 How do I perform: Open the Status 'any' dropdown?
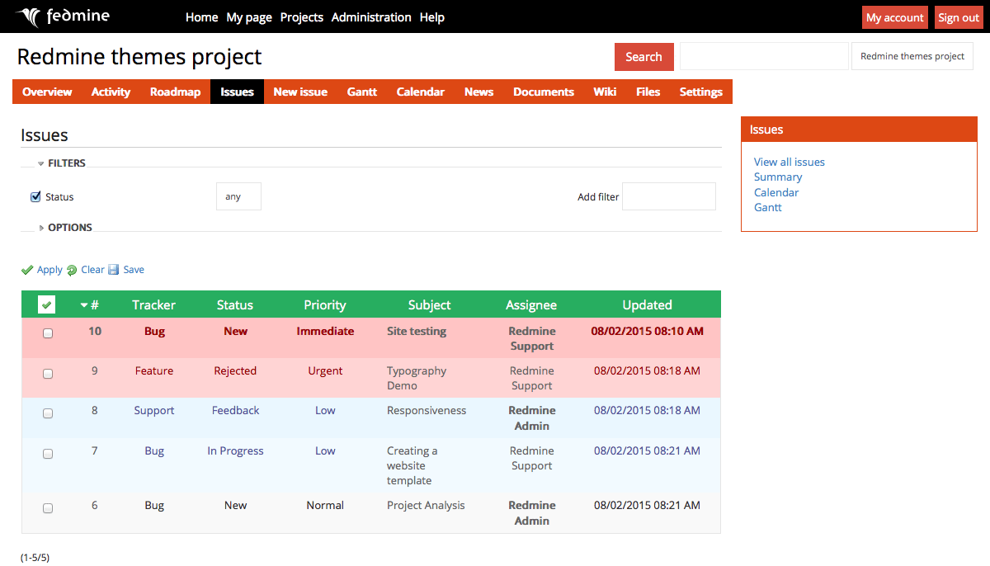click(x=238, y=196)
